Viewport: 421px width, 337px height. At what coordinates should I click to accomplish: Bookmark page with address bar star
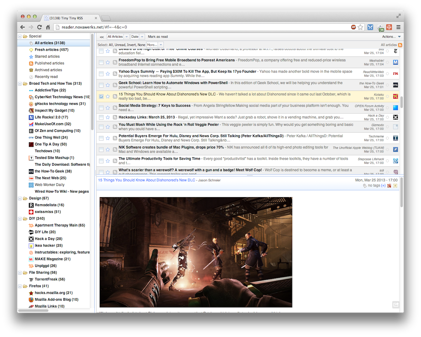pyautogui.click(x=360, y=27)
